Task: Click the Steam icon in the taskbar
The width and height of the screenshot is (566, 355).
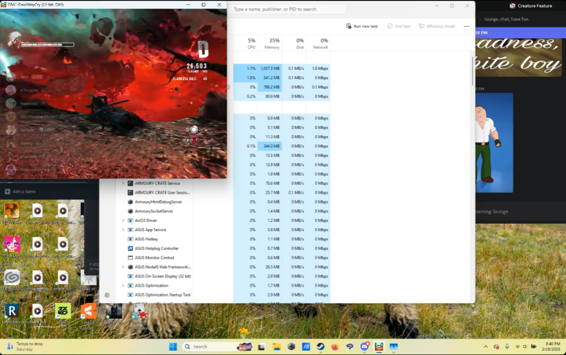Action: (321, 347)
